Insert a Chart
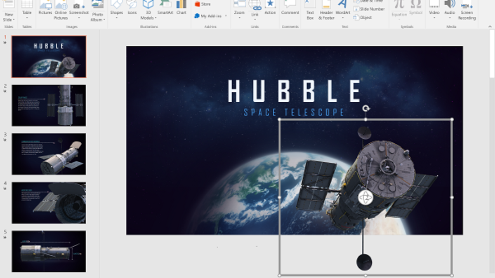 [181, 8]
